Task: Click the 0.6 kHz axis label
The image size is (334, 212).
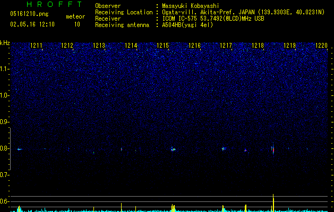Action: pyautogui.click(x=4, y=201)
